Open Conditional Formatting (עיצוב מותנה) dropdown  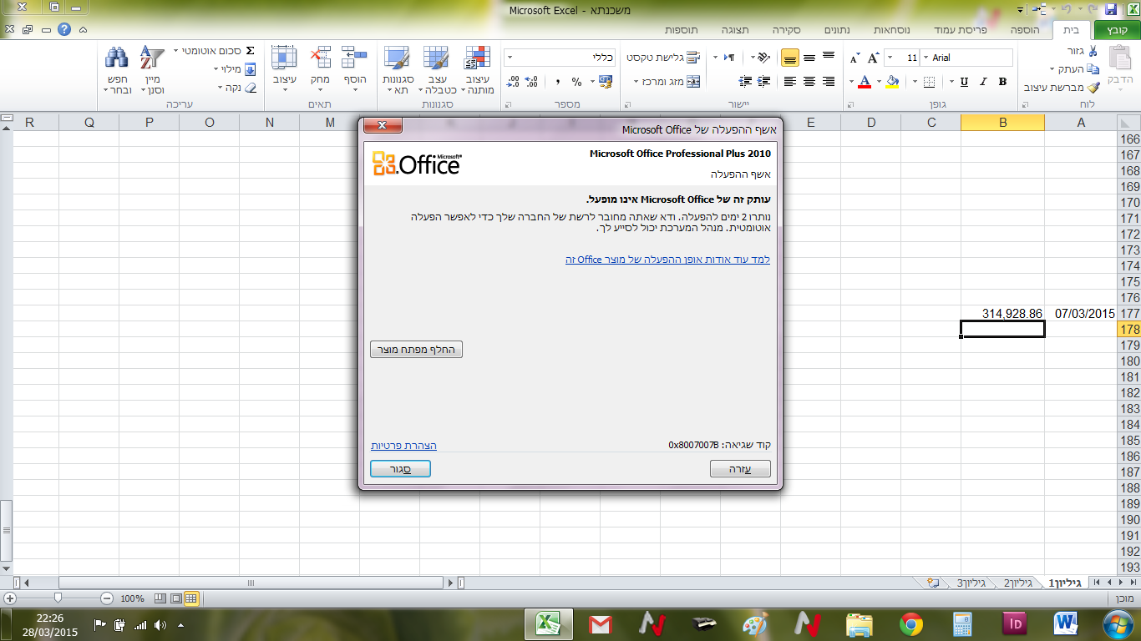(479, 69)
